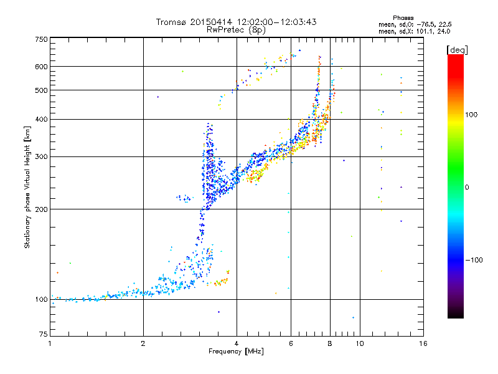The height and width of the screenshot is (374, 498).
Task: Click the x-axis tick label '1'
Action: (50, 343)
